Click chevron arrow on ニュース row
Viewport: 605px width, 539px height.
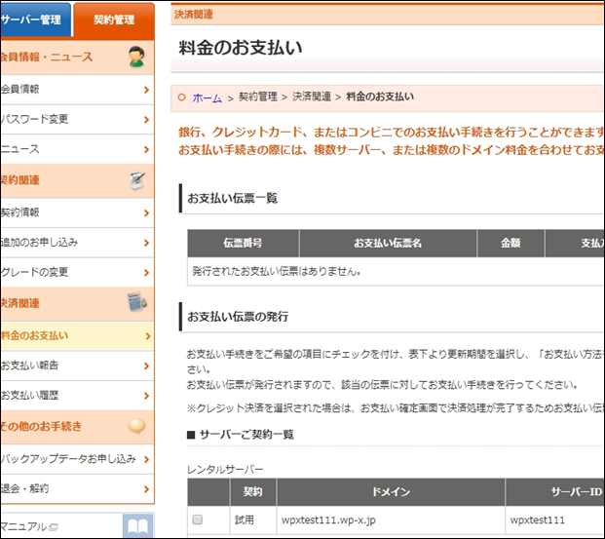[146, 149]
